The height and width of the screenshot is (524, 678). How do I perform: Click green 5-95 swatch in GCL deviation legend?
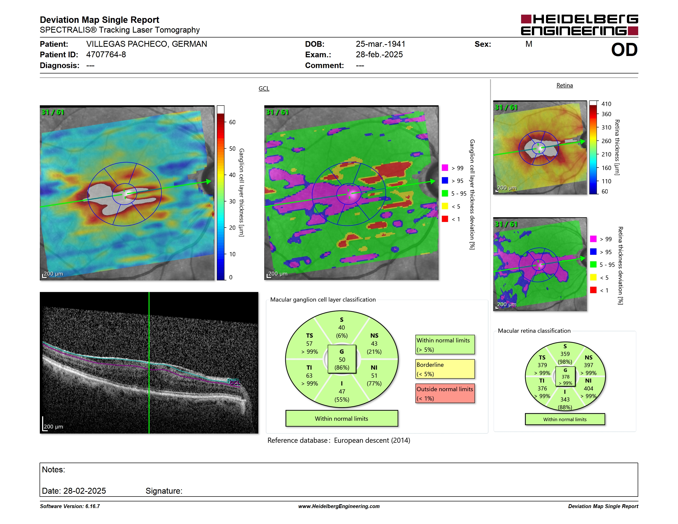pos(445,193)
